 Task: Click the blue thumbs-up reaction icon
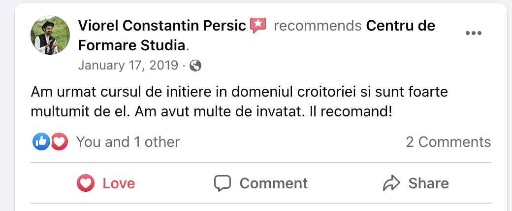(41, 142)
